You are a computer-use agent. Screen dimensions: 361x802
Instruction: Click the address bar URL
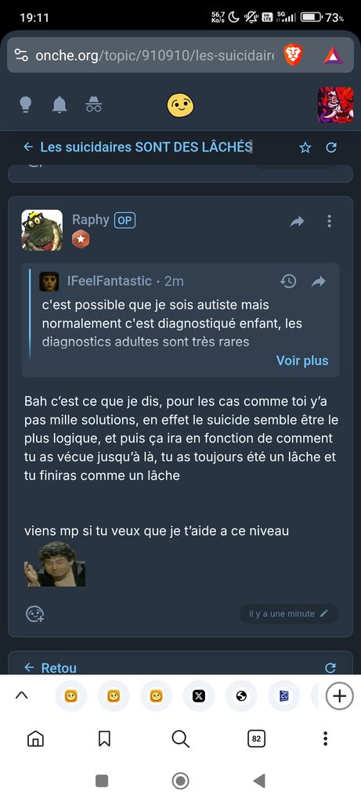coord(154,56)
